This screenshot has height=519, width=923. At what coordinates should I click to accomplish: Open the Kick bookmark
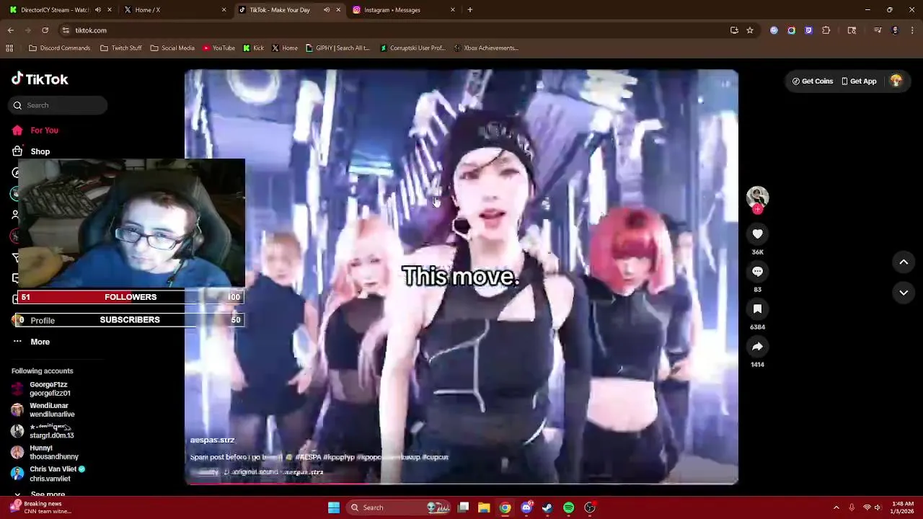[253, 48]
